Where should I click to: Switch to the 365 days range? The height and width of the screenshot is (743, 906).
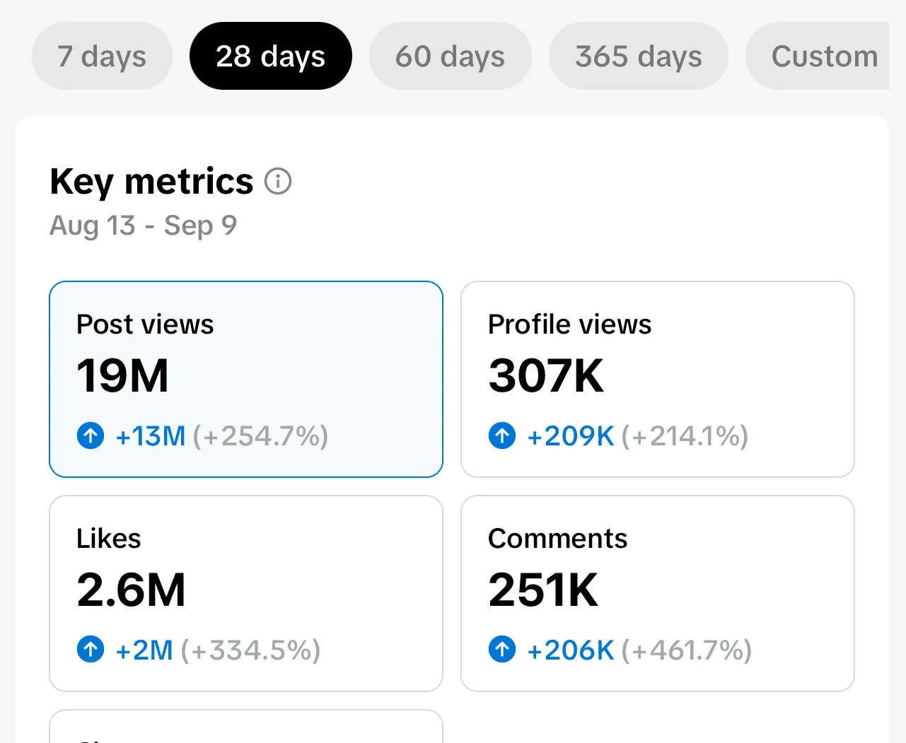point(639,56)
